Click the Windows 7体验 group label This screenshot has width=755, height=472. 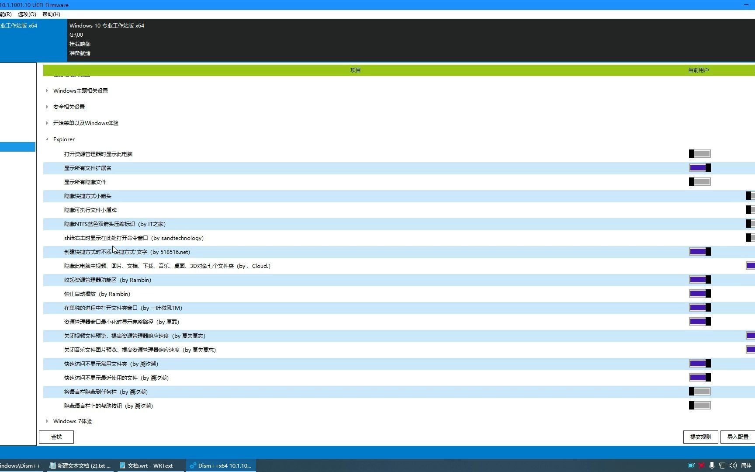[x=73, y=421]
